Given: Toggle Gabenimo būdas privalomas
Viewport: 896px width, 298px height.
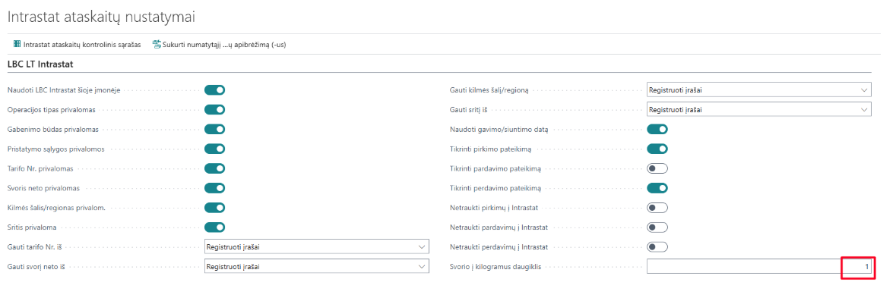Looking at the screenshot, I should click(x=215, y=130).
